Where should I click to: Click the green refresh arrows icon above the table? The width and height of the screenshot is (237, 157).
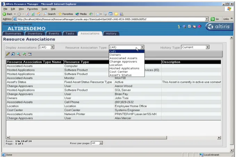point(24,54)
